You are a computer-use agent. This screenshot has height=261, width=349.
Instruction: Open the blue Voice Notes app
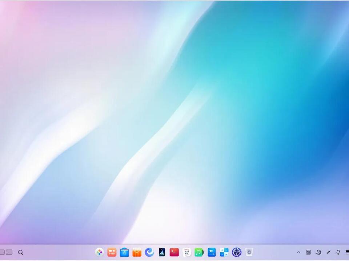211,252
